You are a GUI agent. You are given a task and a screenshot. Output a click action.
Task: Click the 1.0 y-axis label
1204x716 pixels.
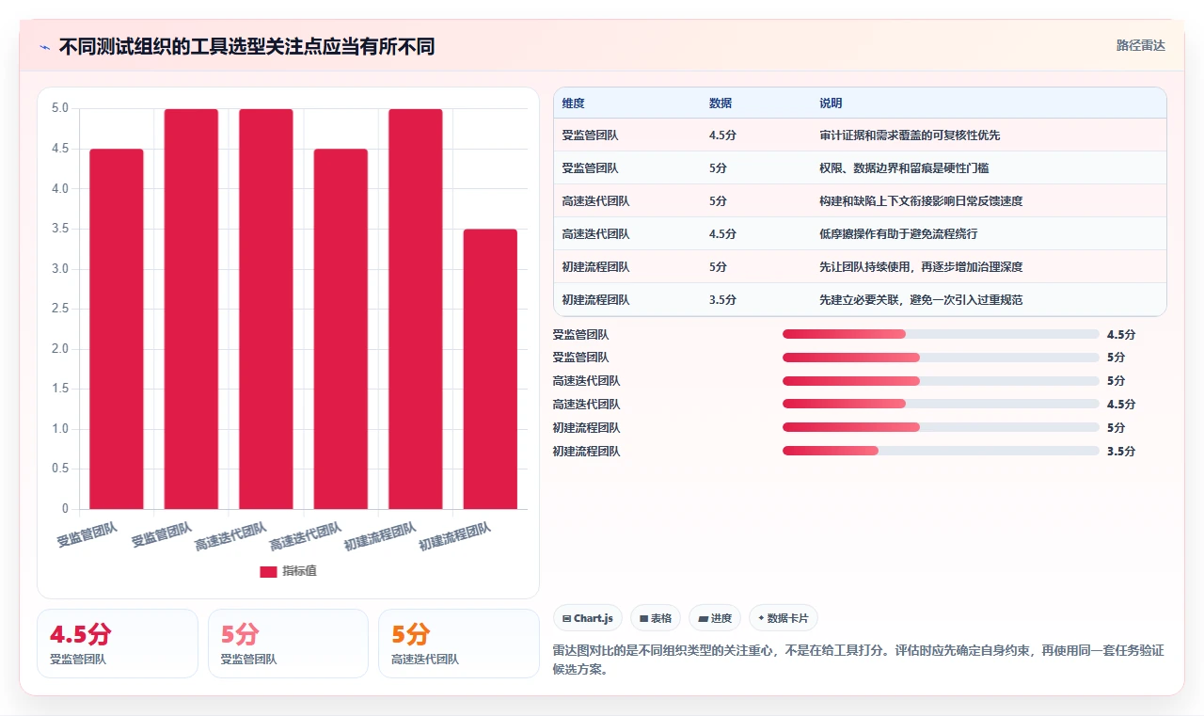(60, 429)
